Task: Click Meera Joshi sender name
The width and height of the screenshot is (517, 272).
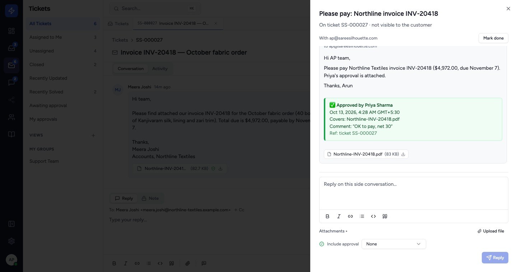Action: point(140,87)
